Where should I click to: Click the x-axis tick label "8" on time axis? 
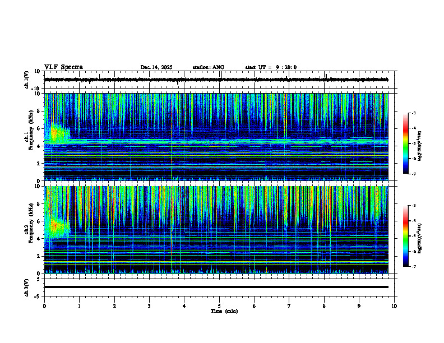tap(324, 306)
